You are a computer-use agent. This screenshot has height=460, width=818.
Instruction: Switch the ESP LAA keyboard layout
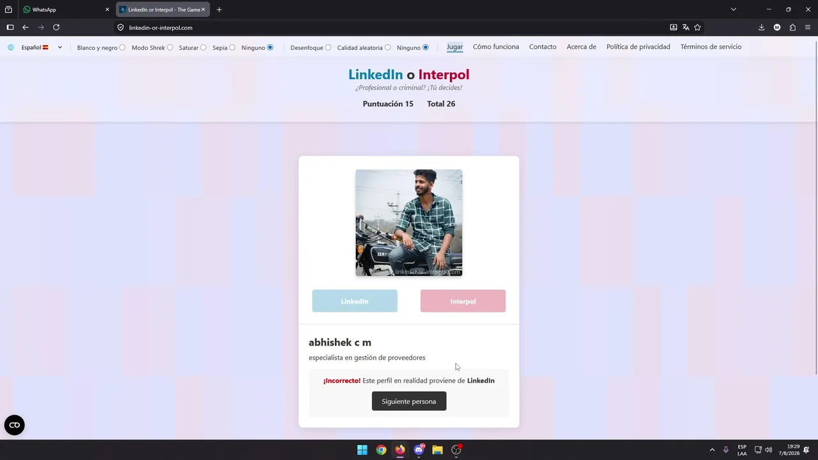tap(742, 450)
